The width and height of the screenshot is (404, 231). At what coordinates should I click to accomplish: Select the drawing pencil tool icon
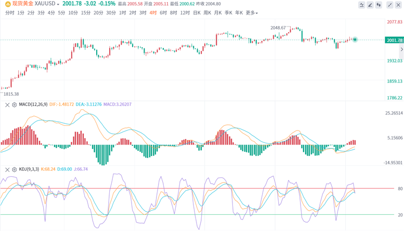pos(370,5)
